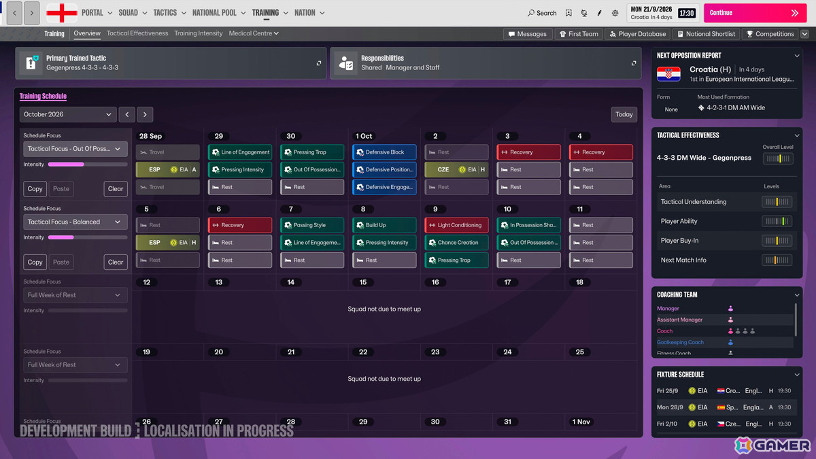This screenshot has width=816, height=459.
Task: Adjust first week Intensity bar
Action: [87, 165]
